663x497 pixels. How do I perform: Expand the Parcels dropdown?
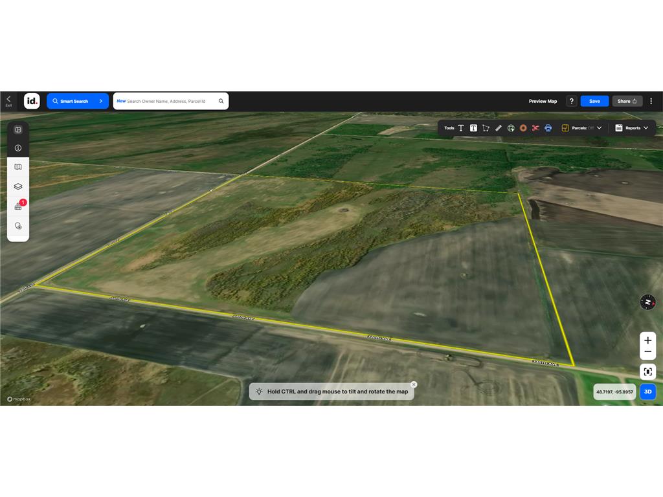[x=599, y=128]
